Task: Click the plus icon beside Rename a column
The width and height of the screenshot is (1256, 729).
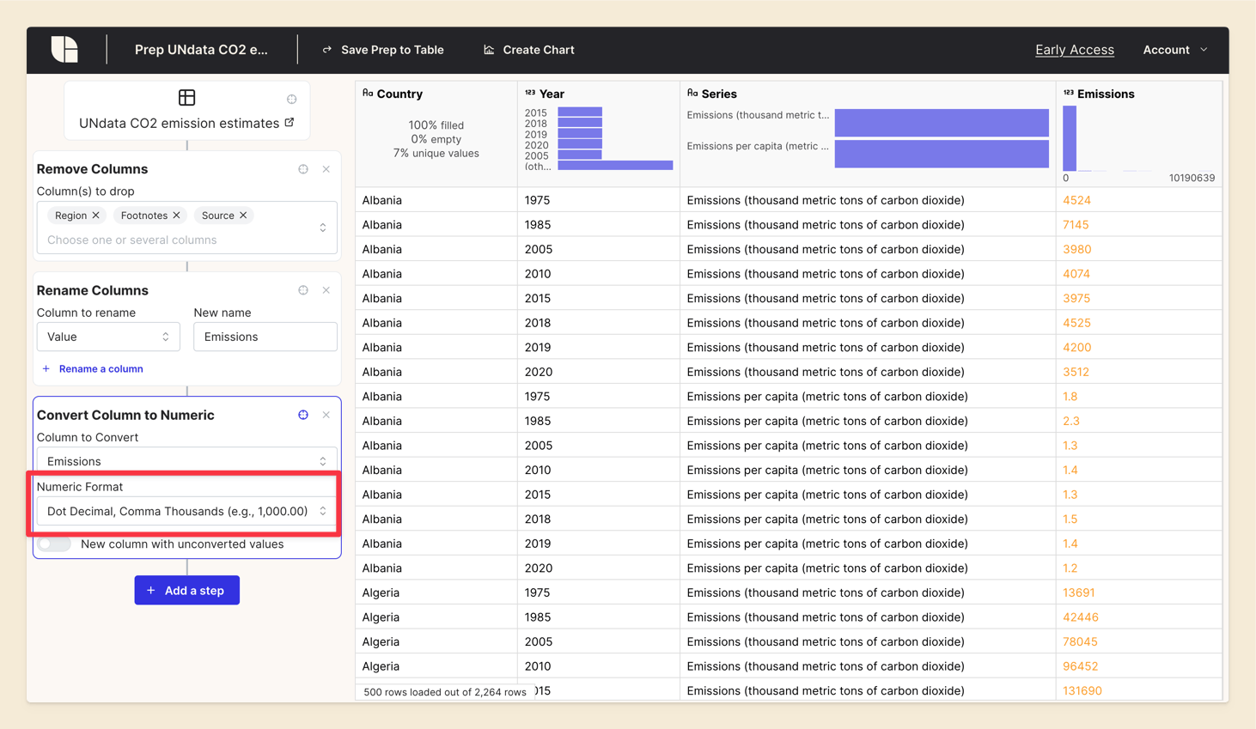Action: tap(46, 369)
